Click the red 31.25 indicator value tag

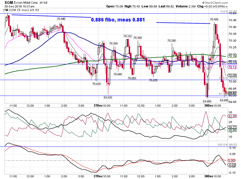click(232, 116)
